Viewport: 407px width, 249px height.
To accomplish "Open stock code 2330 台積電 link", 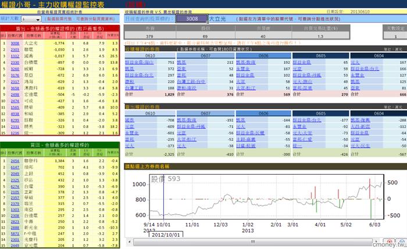I will point(15,63).
